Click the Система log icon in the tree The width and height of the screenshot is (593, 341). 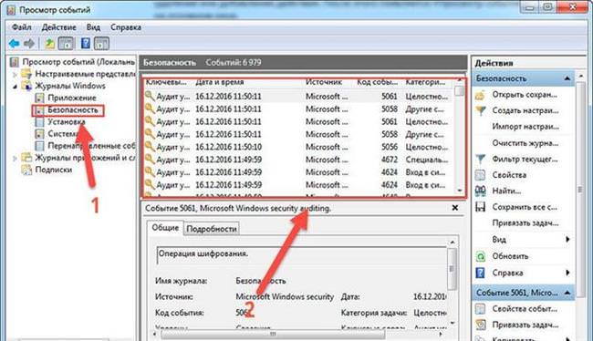39,134
